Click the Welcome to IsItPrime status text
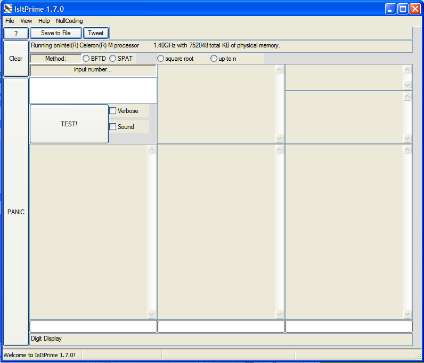 (x=39, y=355)
